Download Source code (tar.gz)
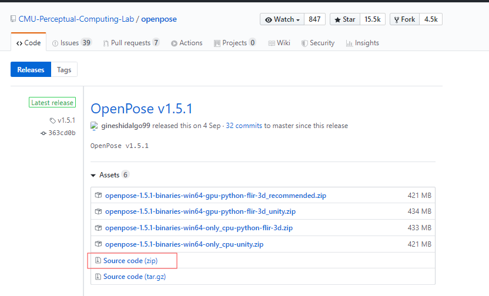 tap(135, 277)
